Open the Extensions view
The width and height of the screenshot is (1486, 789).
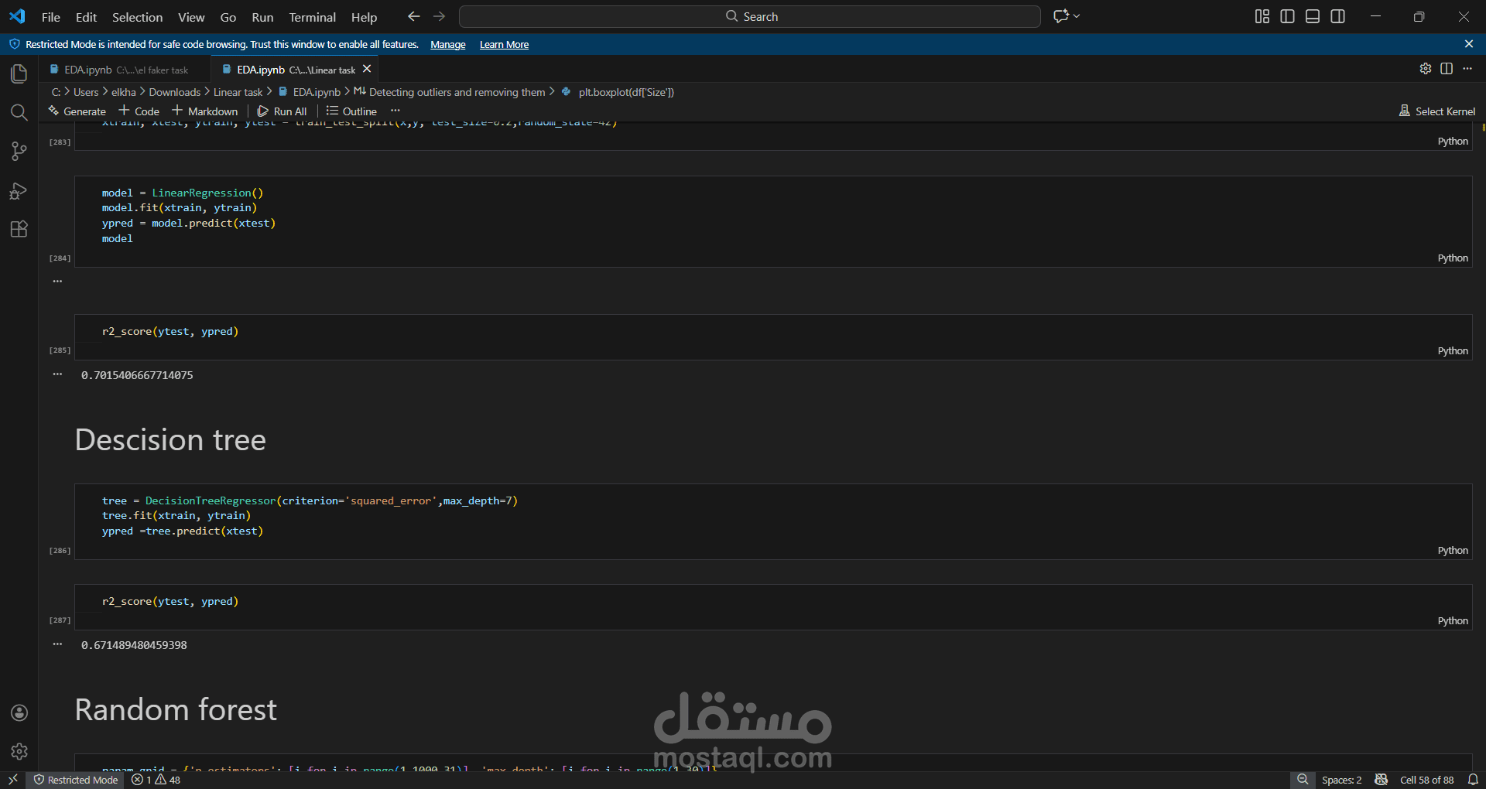[19, 229]
